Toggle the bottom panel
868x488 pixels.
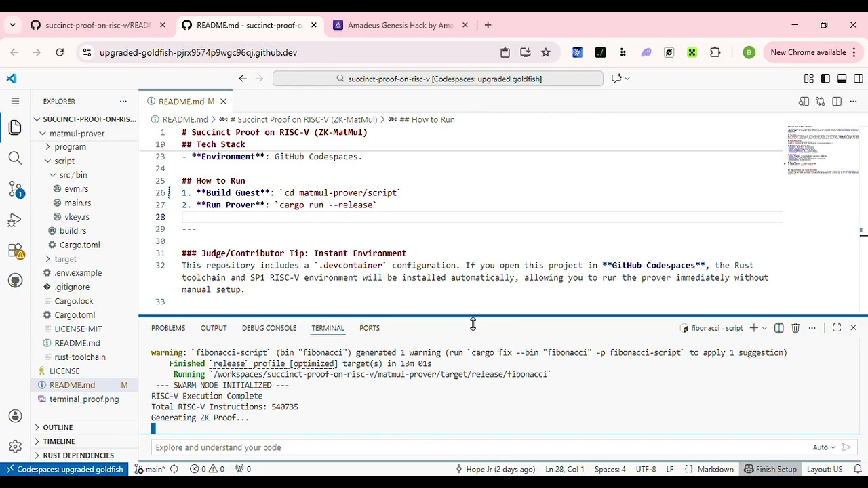[842, 79]
